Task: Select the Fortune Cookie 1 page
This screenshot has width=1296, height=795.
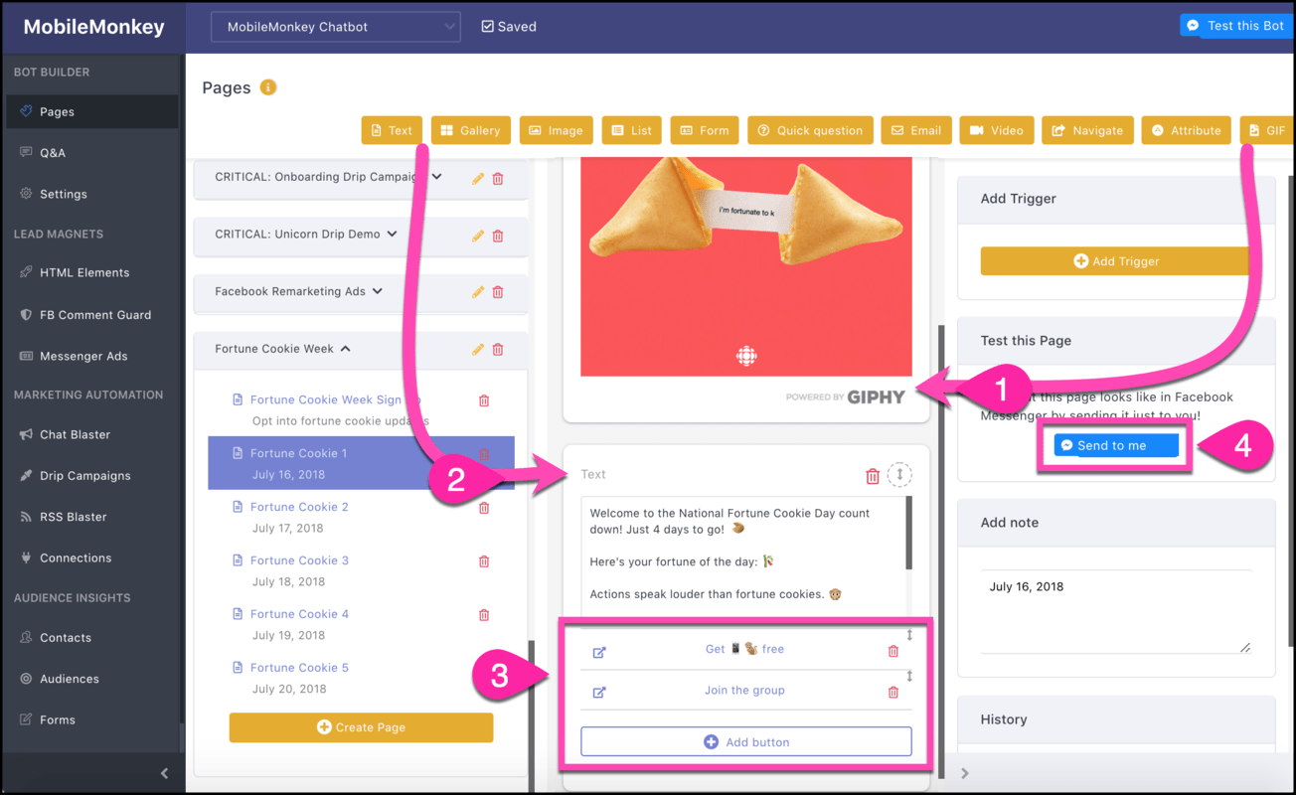Action: (x=361, y=463)
